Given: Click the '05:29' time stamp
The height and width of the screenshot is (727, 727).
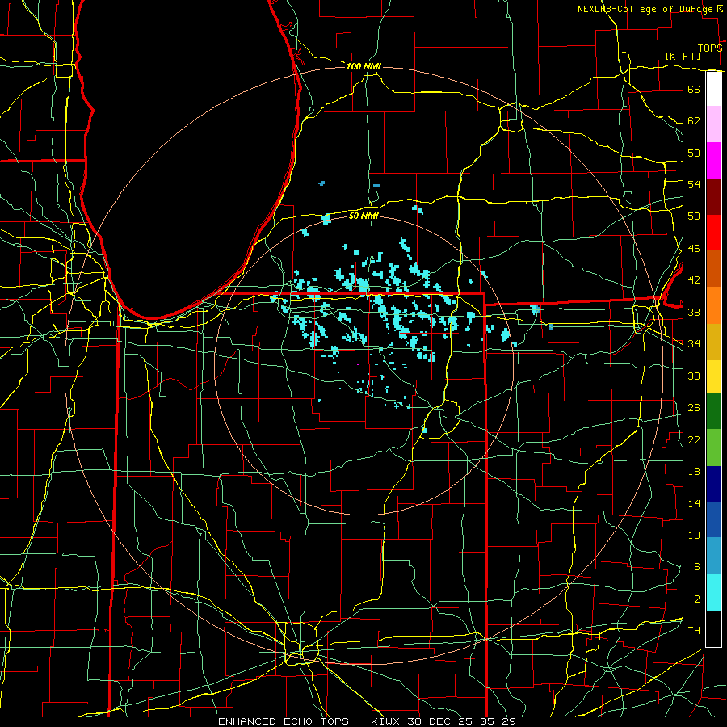Looking at the screenshot, I should 498,721.
